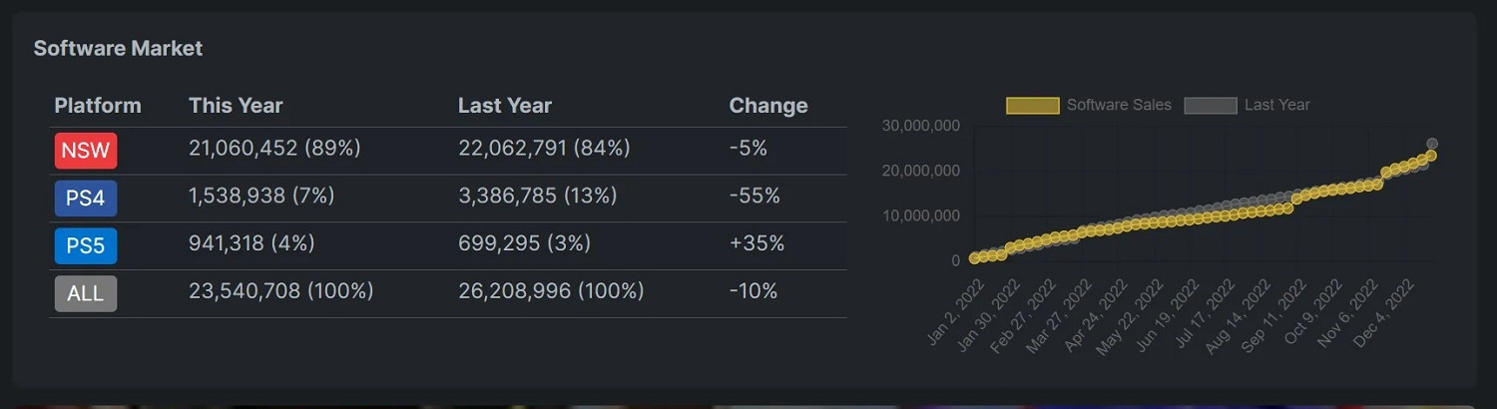Screen dimensions: 1497x409
Task: Click the Last Year table column header
Action: click(504, 106)
